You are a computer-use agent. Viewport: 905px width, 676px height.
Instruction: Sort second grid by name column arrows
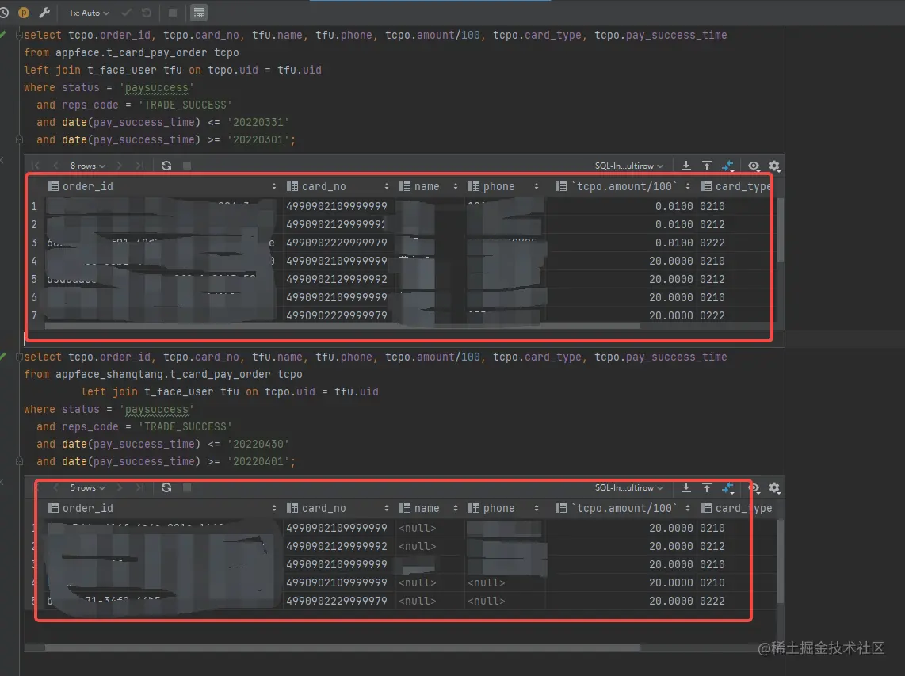[x=456, y=509]
